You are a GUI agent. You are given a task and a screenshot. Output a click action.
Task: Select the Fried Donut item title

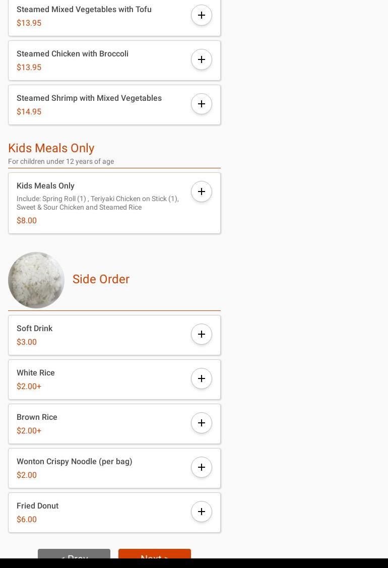38,506
